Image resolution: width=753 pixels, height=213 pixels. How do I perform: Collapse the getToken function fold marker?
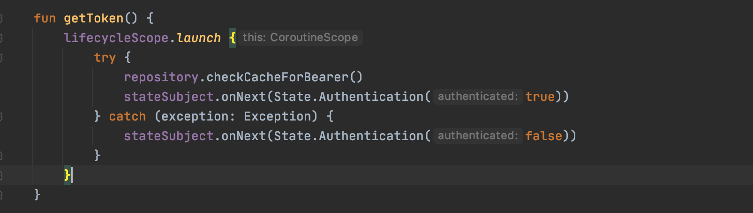(1, 19)
